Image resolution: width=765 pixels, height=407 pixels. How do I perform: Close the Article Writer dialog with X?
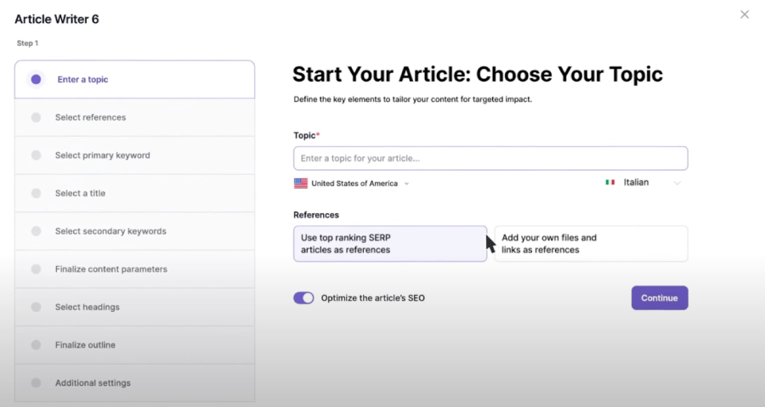click(x=745, y=14)
